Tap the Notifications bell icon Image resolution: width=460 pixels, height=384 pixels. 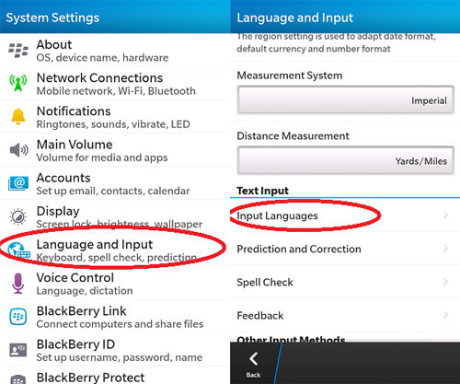point(18,116)
